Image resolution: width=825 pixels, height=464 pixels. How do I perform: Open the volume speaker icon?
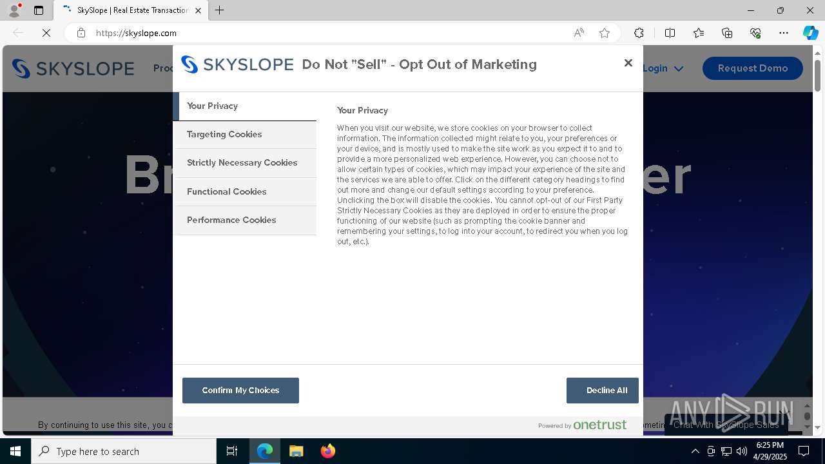742,451
